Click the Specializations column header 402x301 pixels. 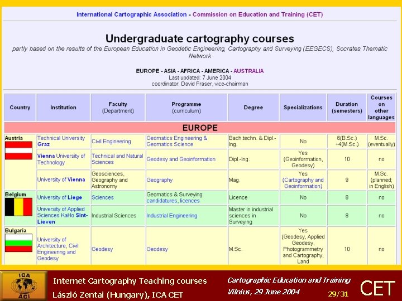303,107
